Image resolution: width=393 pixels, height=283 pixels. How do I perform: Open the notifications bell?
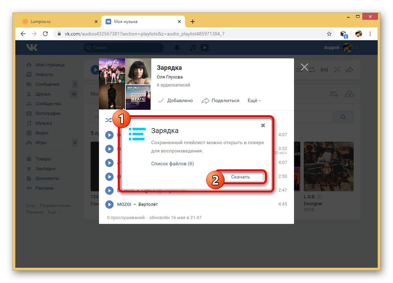tap(177, 47)
